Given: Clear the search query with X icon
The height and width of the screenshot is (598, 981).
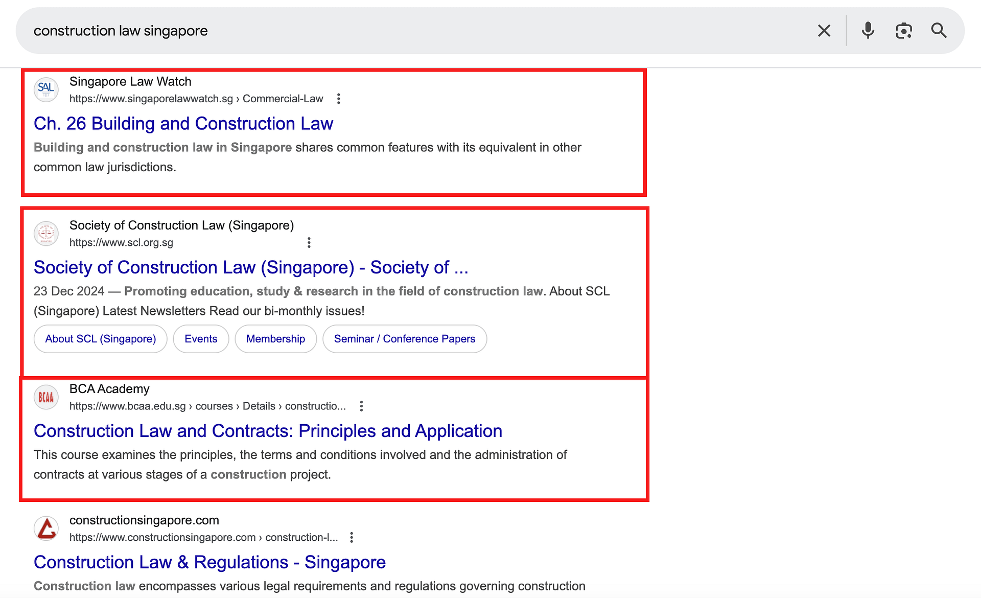Looking at the screenshot, I should 824,31.
